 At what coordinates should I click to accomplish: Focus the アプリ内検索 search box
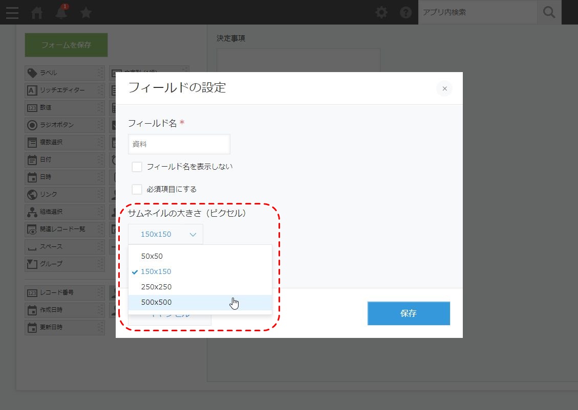click(478, 12)
